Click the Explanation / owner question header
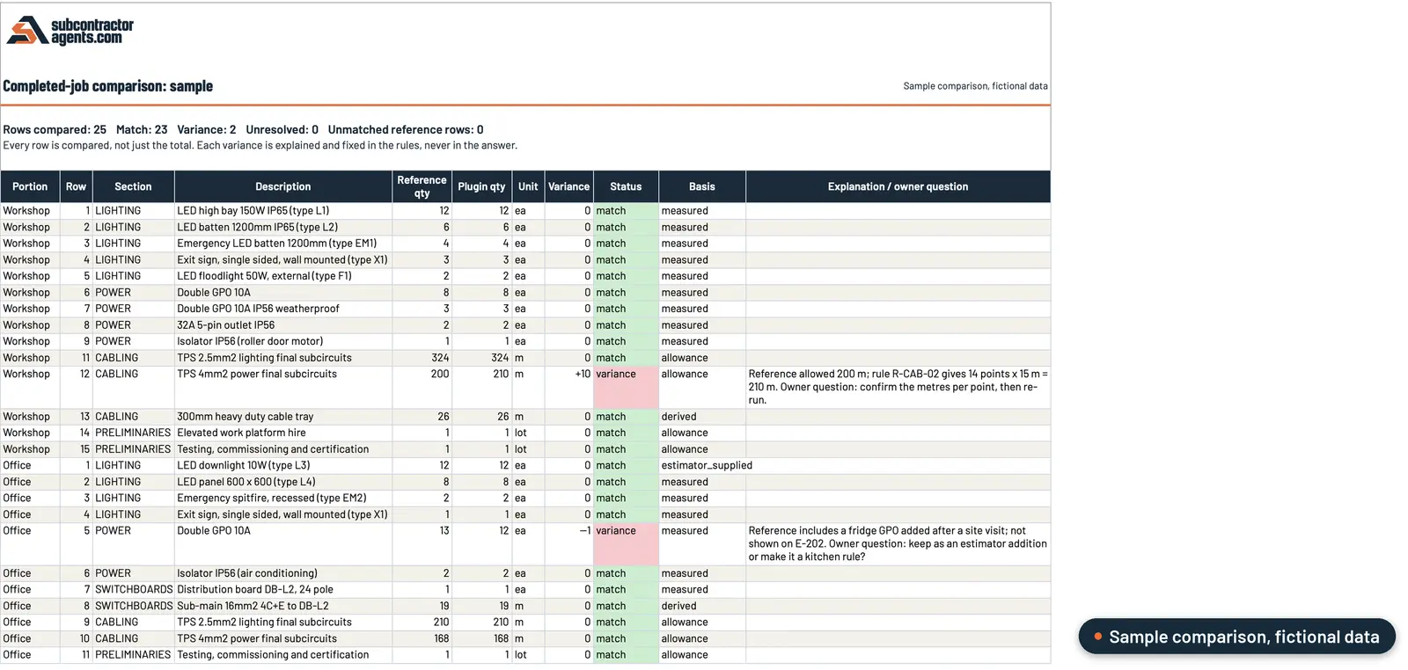The height and width of the screenshot is (670, 1408). [x=898, y=186]
